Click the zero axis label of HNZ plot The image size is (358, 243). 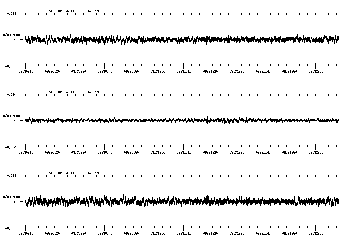tap(15, 121)
